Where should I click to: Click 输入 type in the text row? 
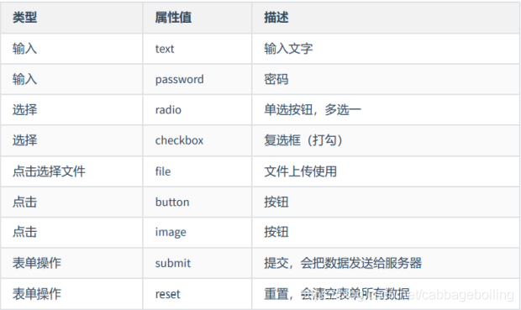coord(24,49)
